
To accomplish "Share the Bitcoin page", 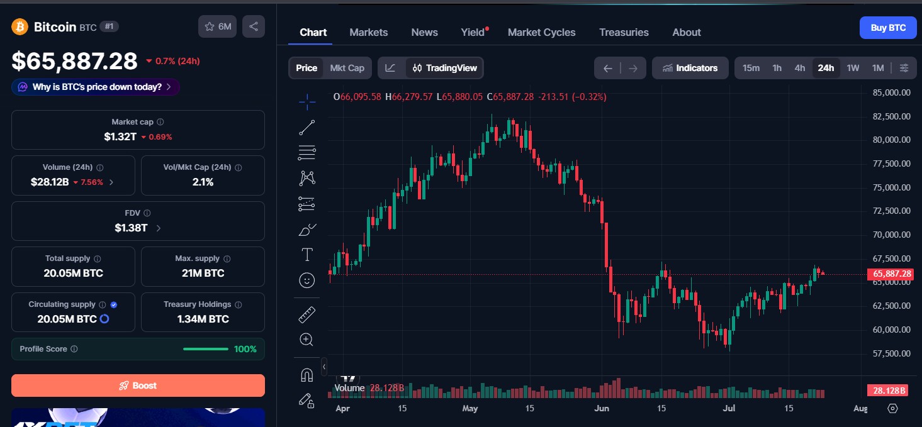I will (254, 26).
